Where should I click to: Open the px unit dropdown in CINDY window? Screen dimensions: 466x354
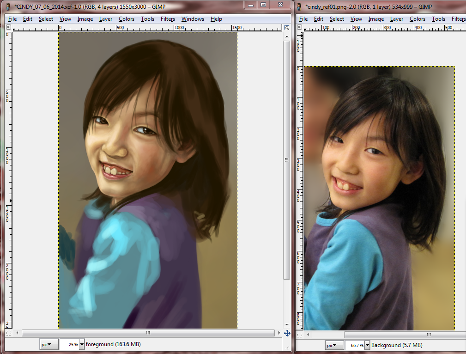point(48,344)
